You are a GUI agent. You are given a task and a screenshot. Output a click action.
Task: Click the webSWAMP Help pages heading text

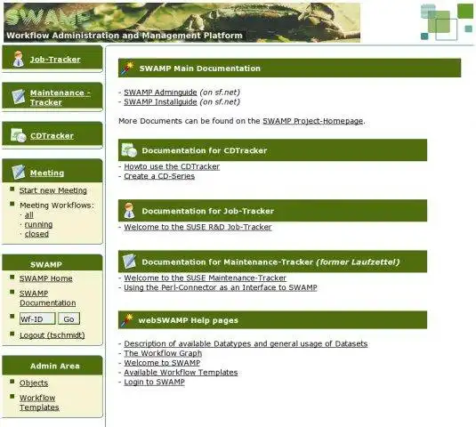click(x=189, y=320)
